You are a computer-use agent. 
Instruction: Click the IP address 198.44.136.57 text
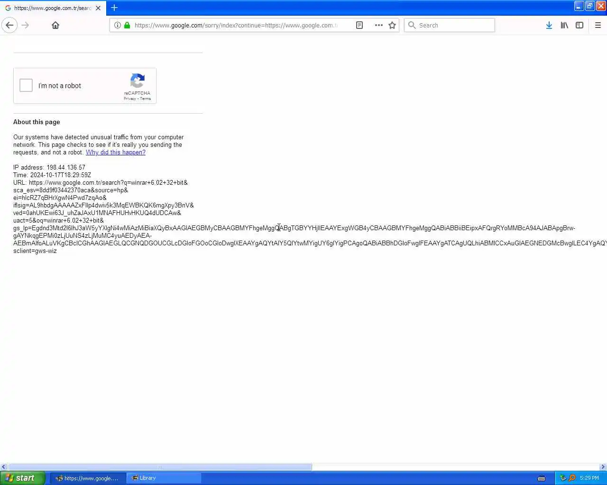pos(49,168)
